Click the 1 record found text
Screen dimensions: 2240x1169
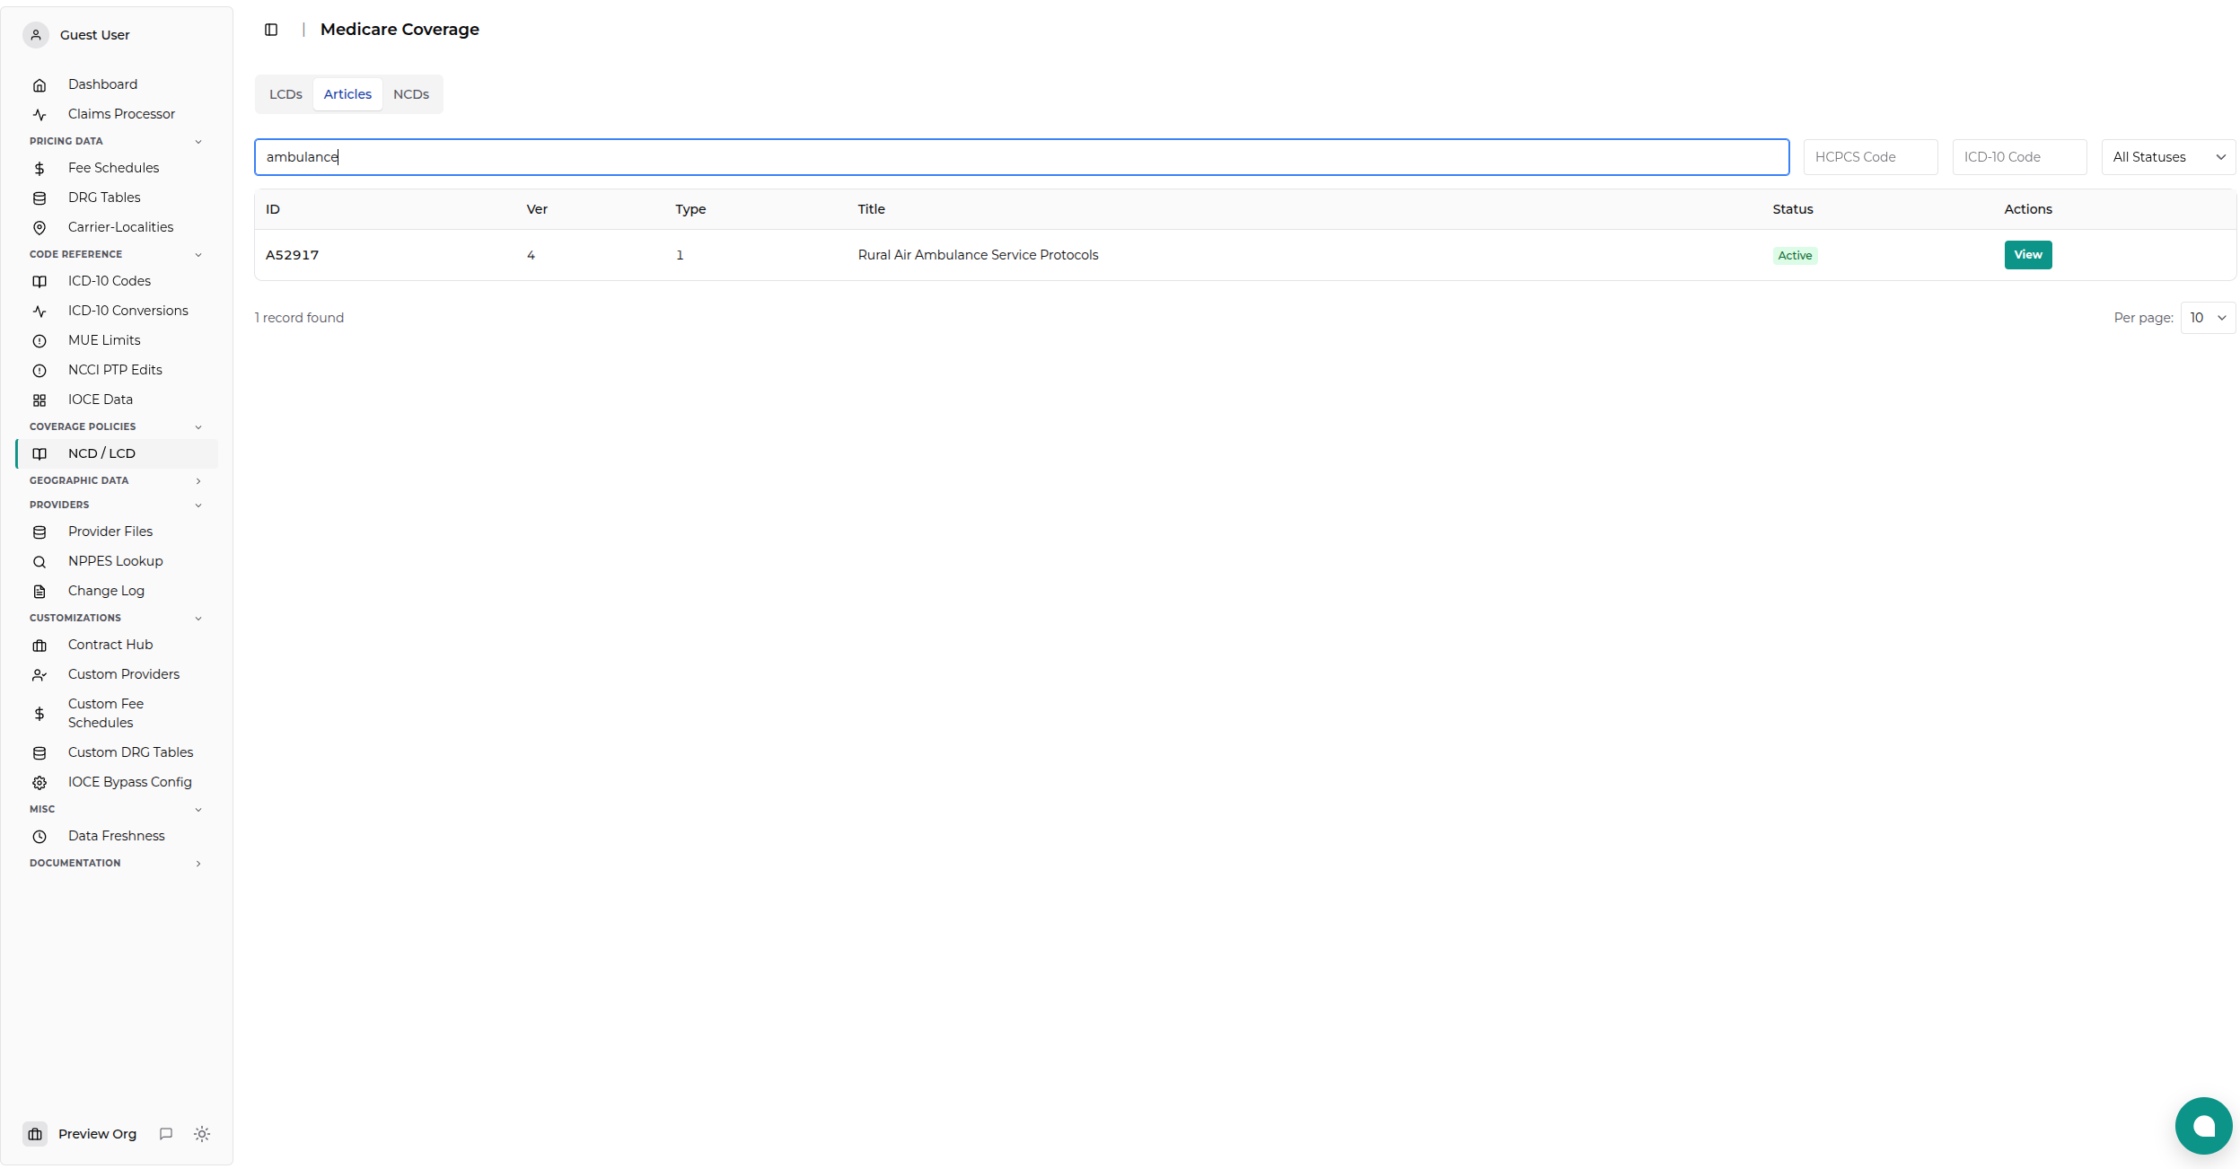coord(299,318)
